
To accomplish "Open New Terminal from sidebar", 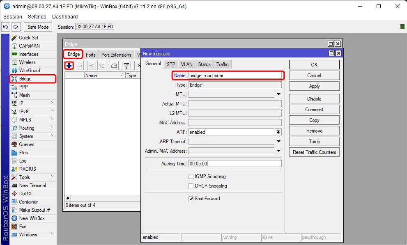I will tap(32, 185).
